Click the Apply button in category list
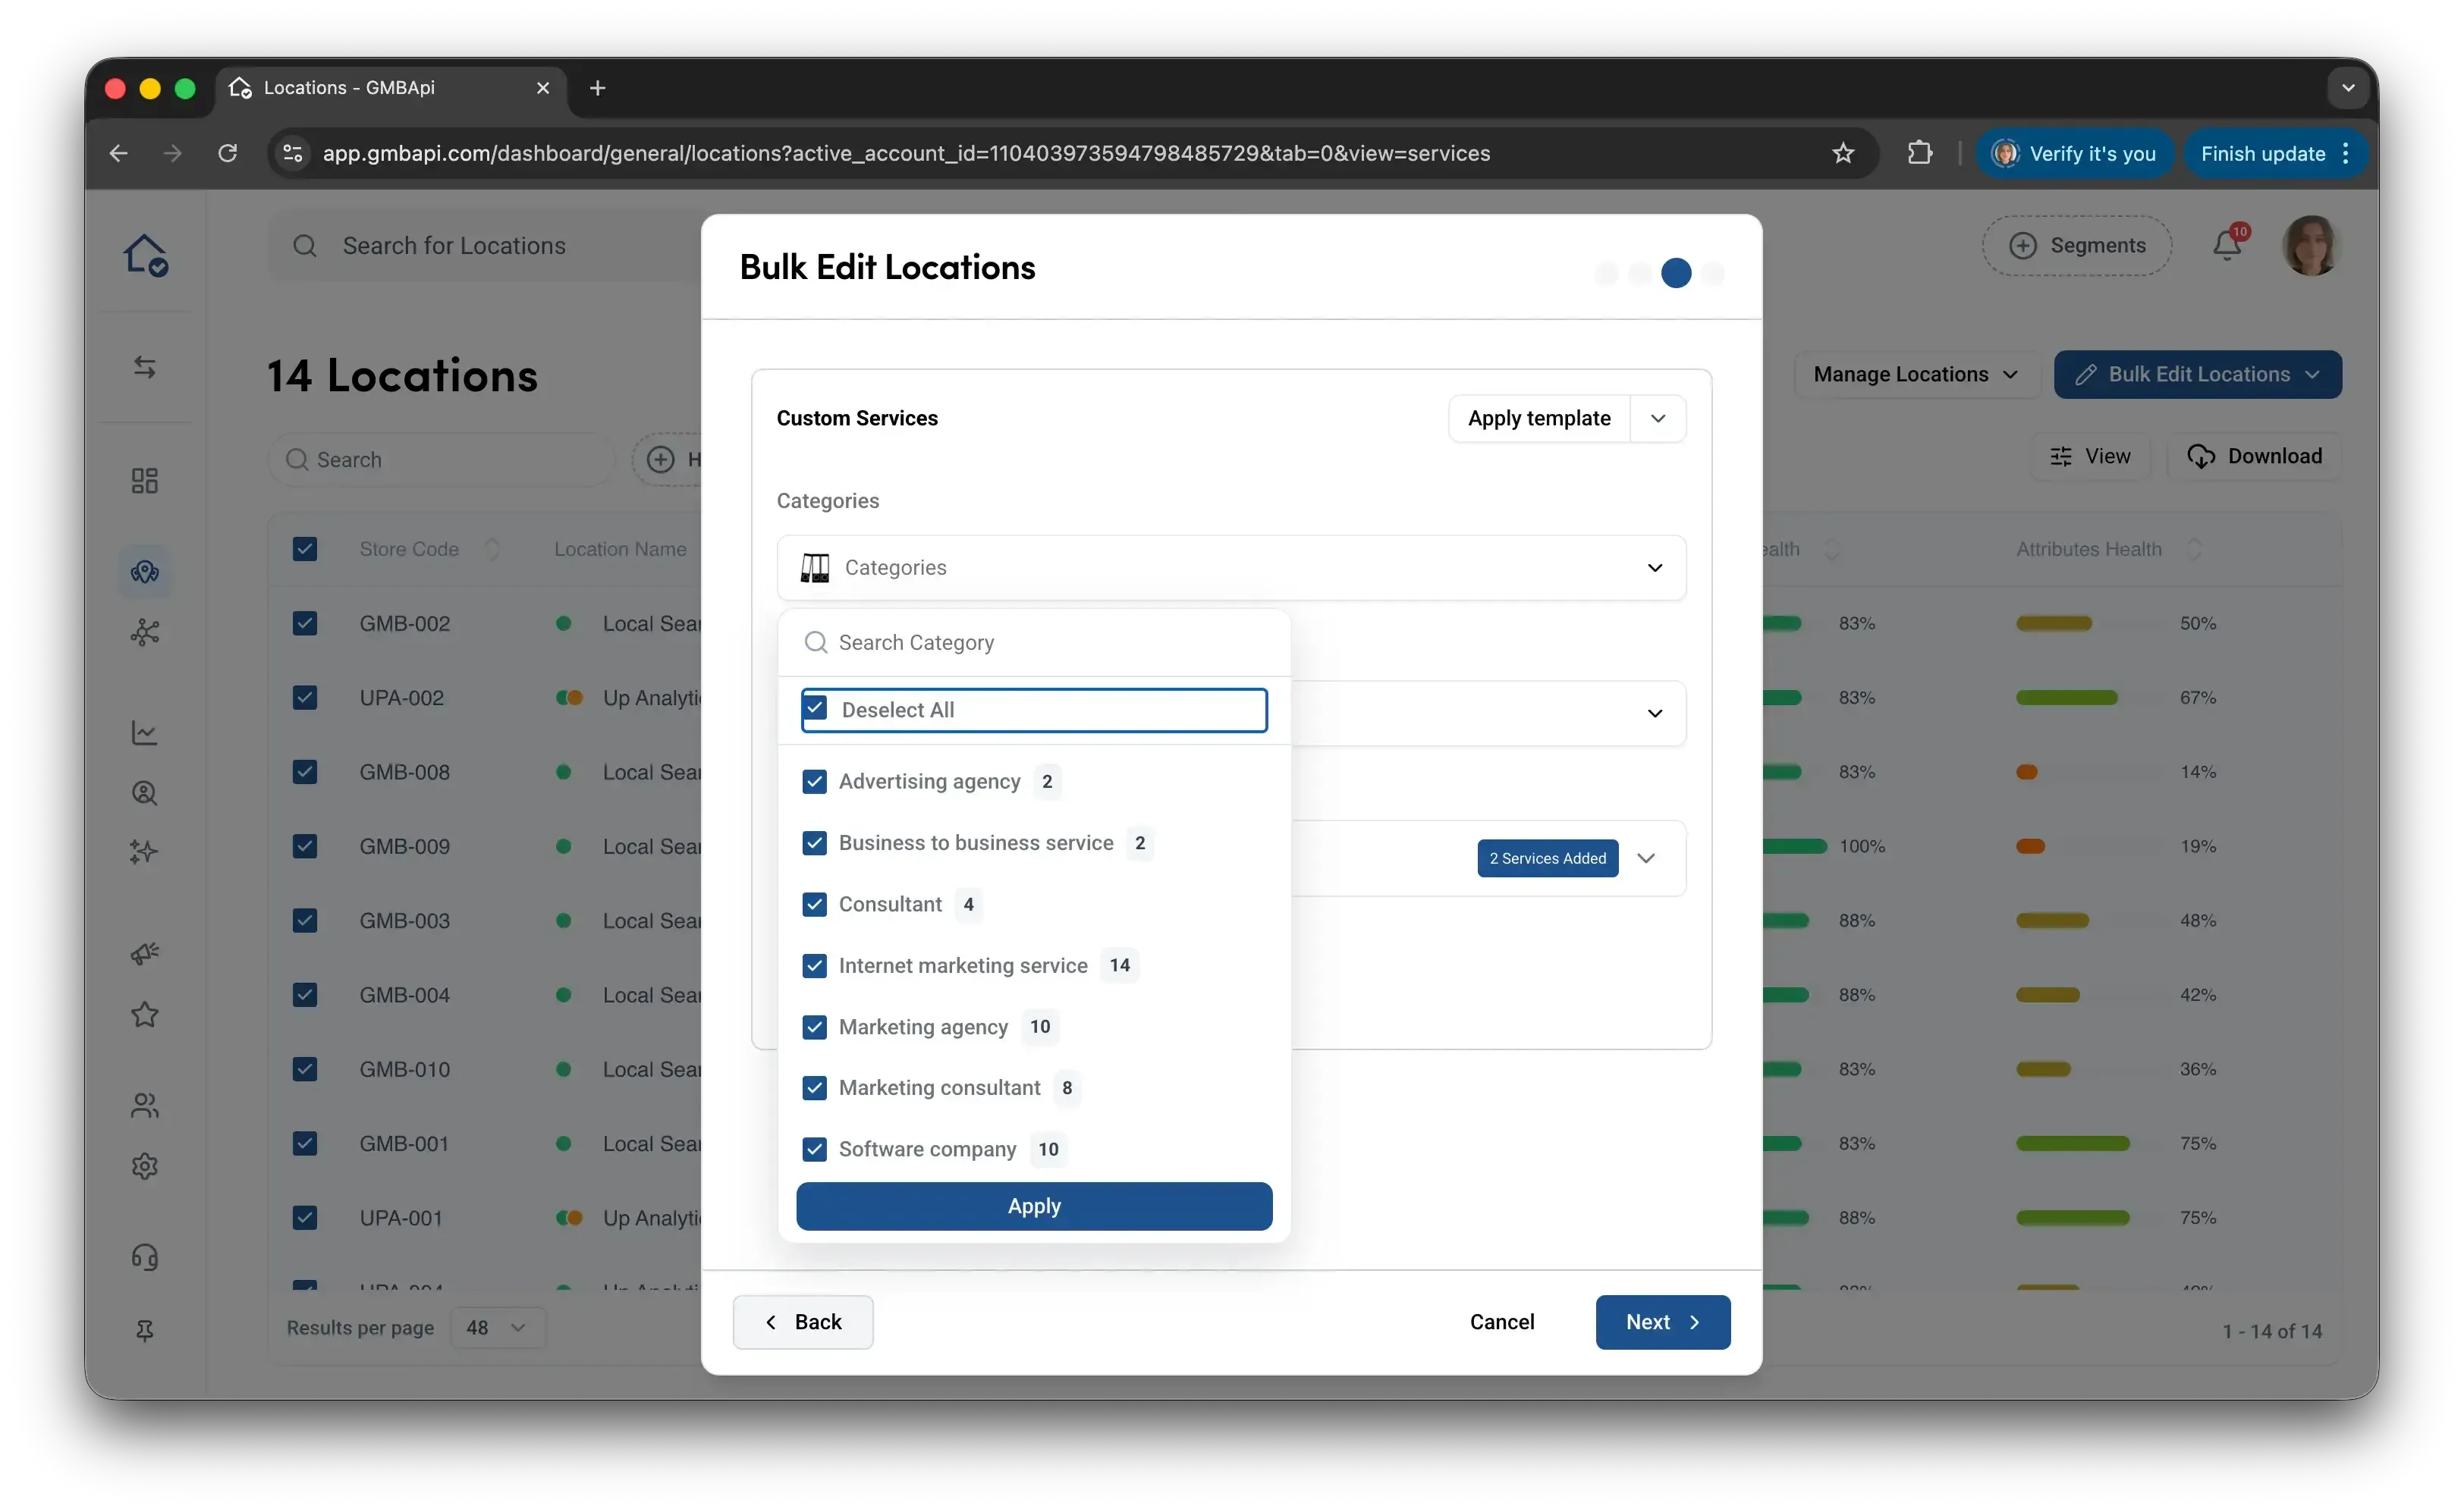The image size is (2464, 1512). click(1033, 1206)
